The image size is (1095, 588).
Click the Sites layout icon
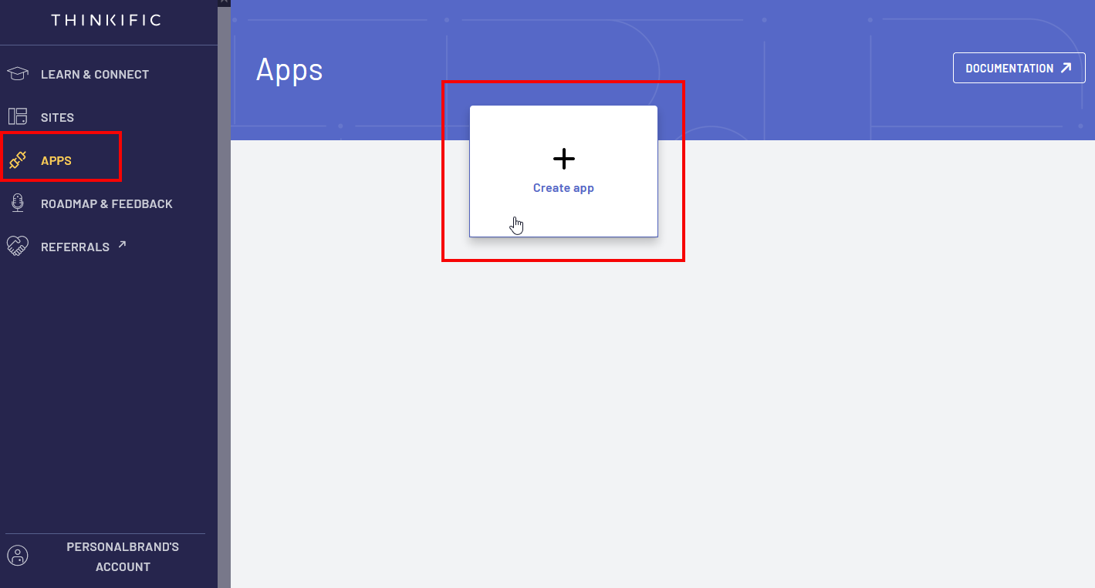pyautogui.click(x=18, y=117)
